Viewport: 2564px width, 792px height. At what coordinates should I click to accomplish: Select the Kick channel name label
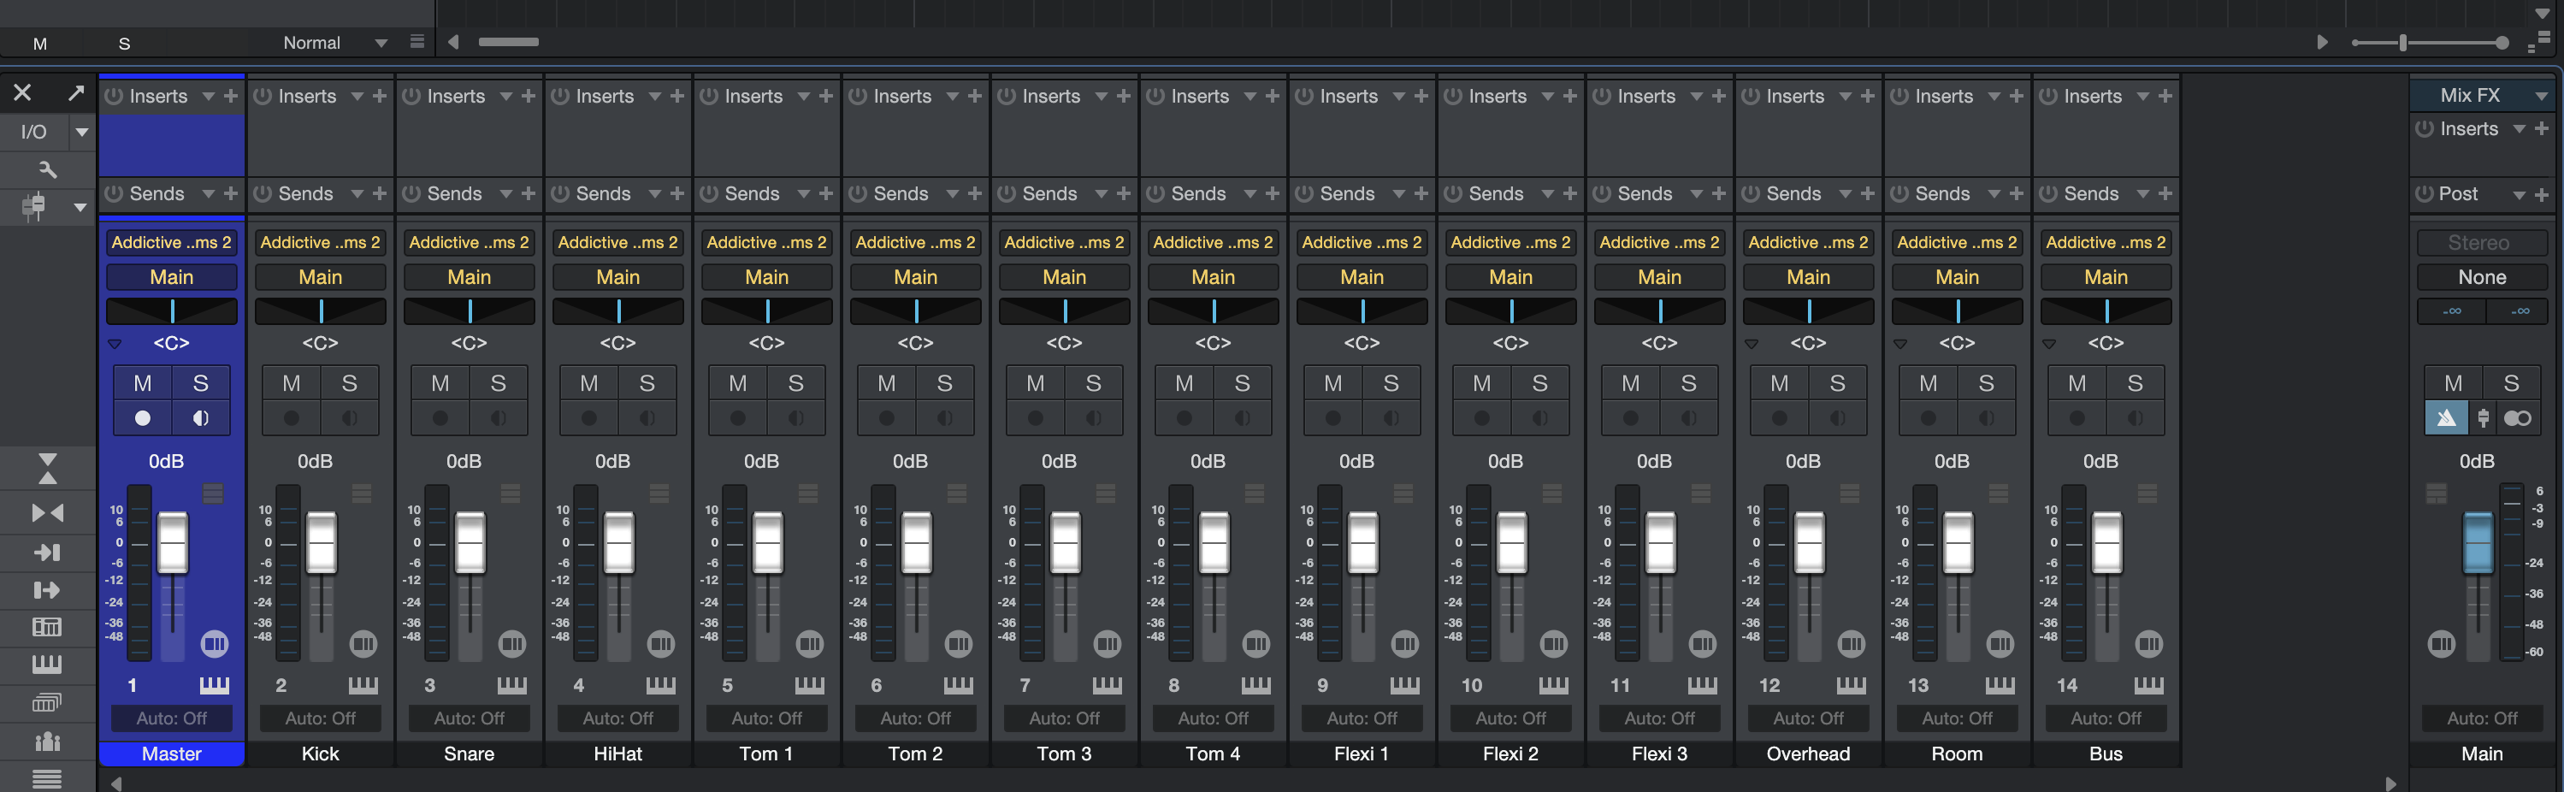tap(321, 754)
